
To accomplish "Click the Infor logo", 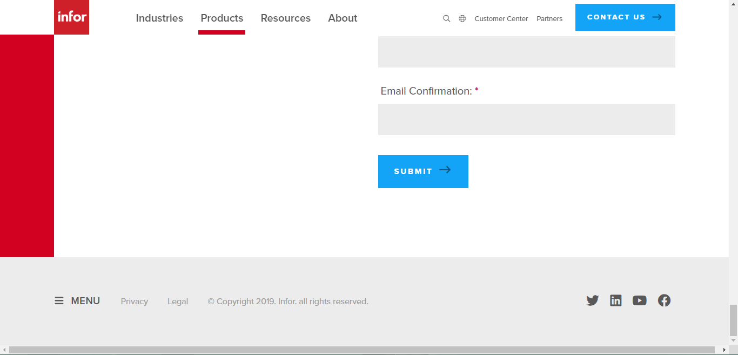I will [71, 17].
